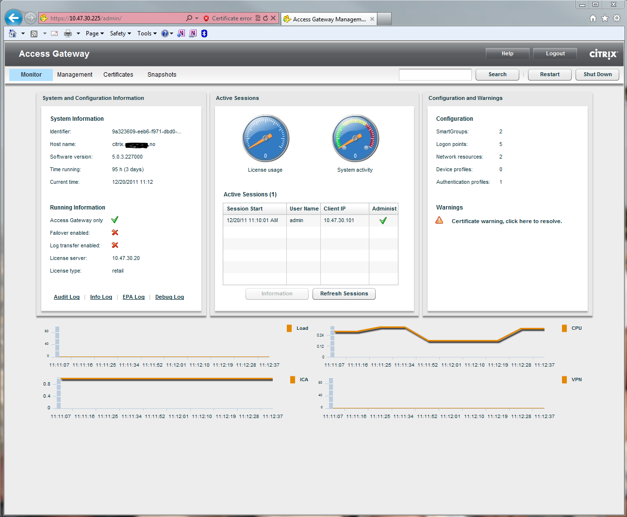Click the Shut Down button
The width and height of the screenshot is (627, 517).
[x=597, y=74]
